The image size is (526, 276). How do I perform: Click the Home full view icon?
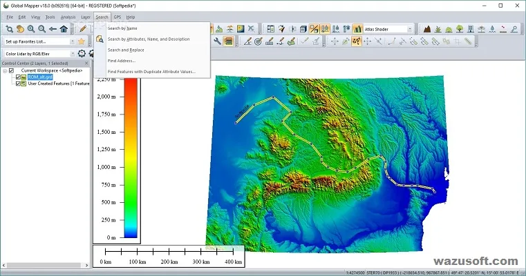pyautogui.click(x=64, y=29)
